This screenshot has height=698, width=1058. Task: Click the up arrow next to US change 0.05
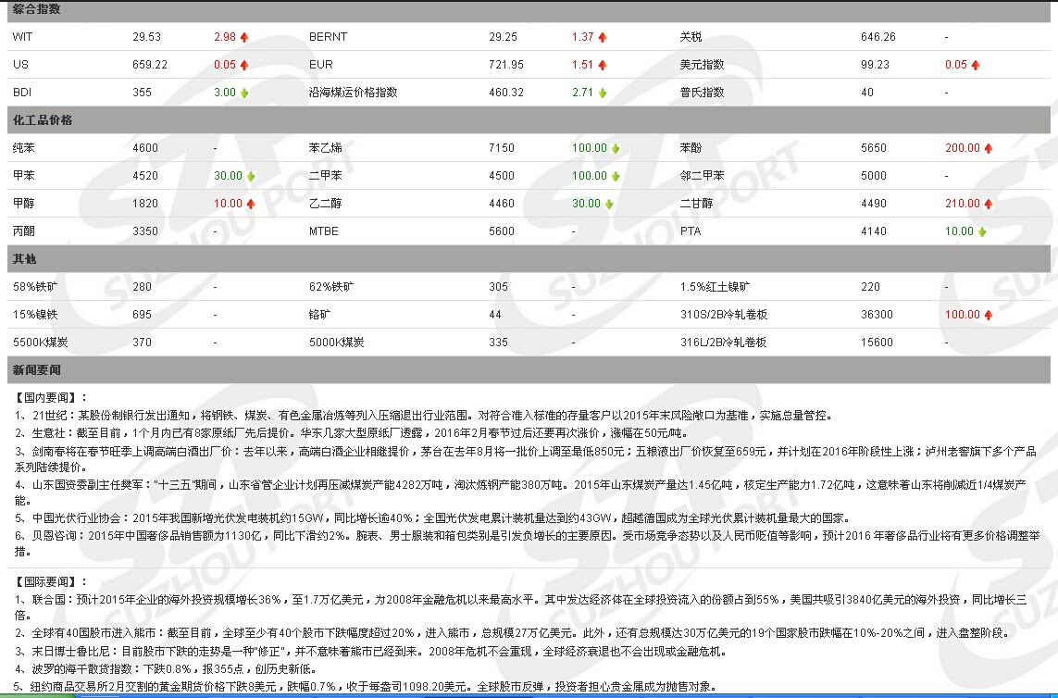[x=244, y=65]
